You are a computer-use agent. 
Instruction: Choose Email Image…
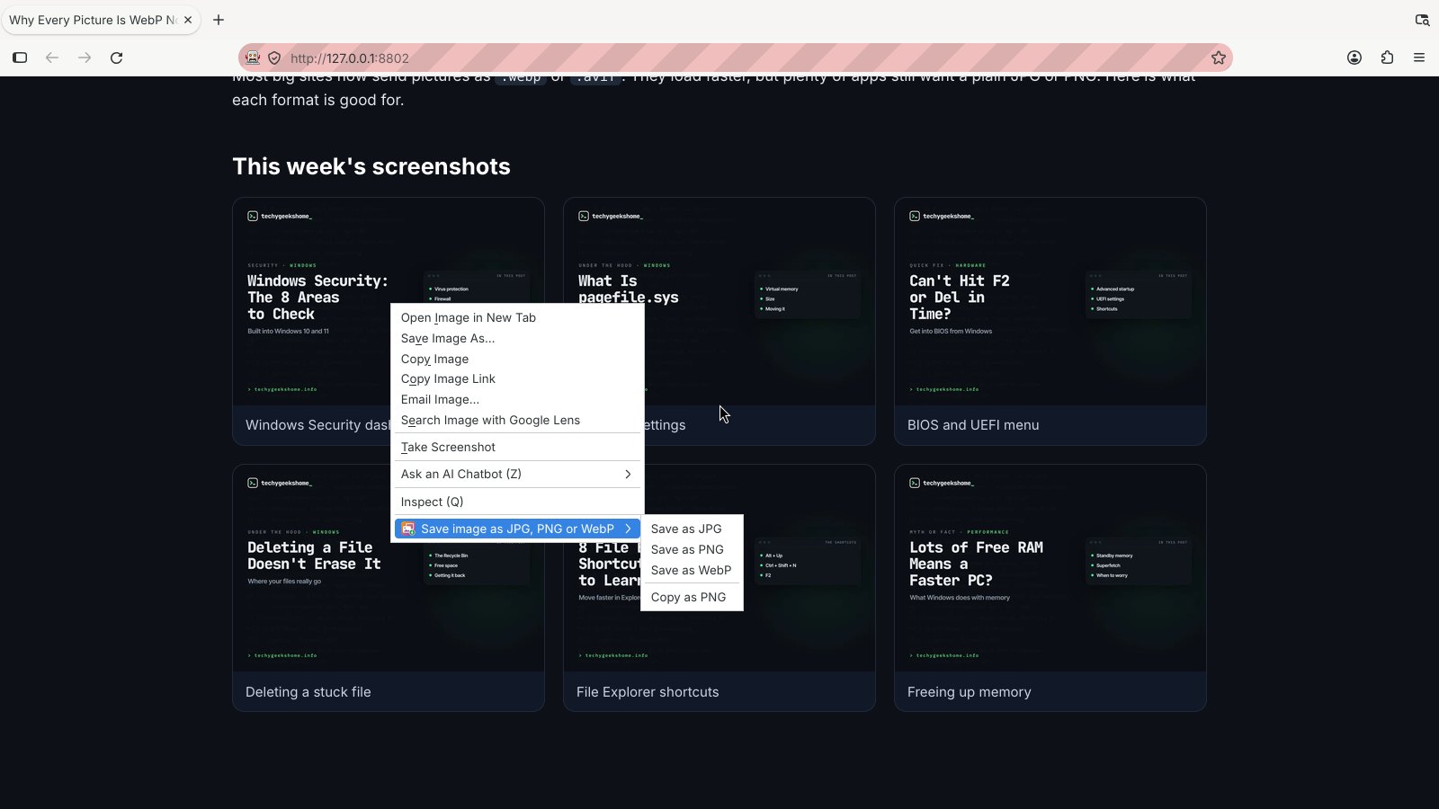[x=517, y=399]
